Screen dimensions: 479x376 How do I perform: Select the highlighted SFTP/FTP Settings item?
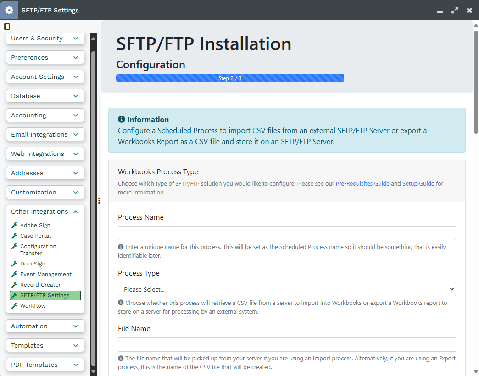point(45,295)
